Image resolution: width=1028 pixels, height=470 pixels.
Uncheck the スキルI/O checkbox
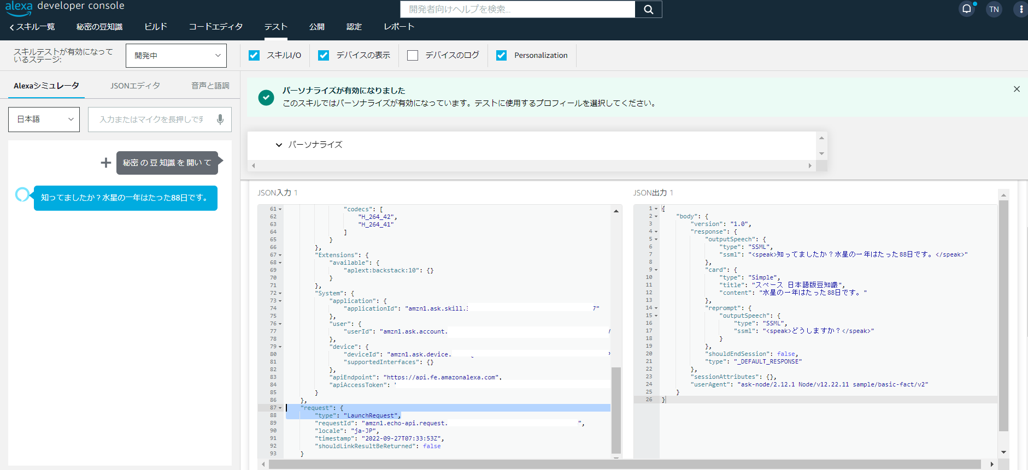254,55
